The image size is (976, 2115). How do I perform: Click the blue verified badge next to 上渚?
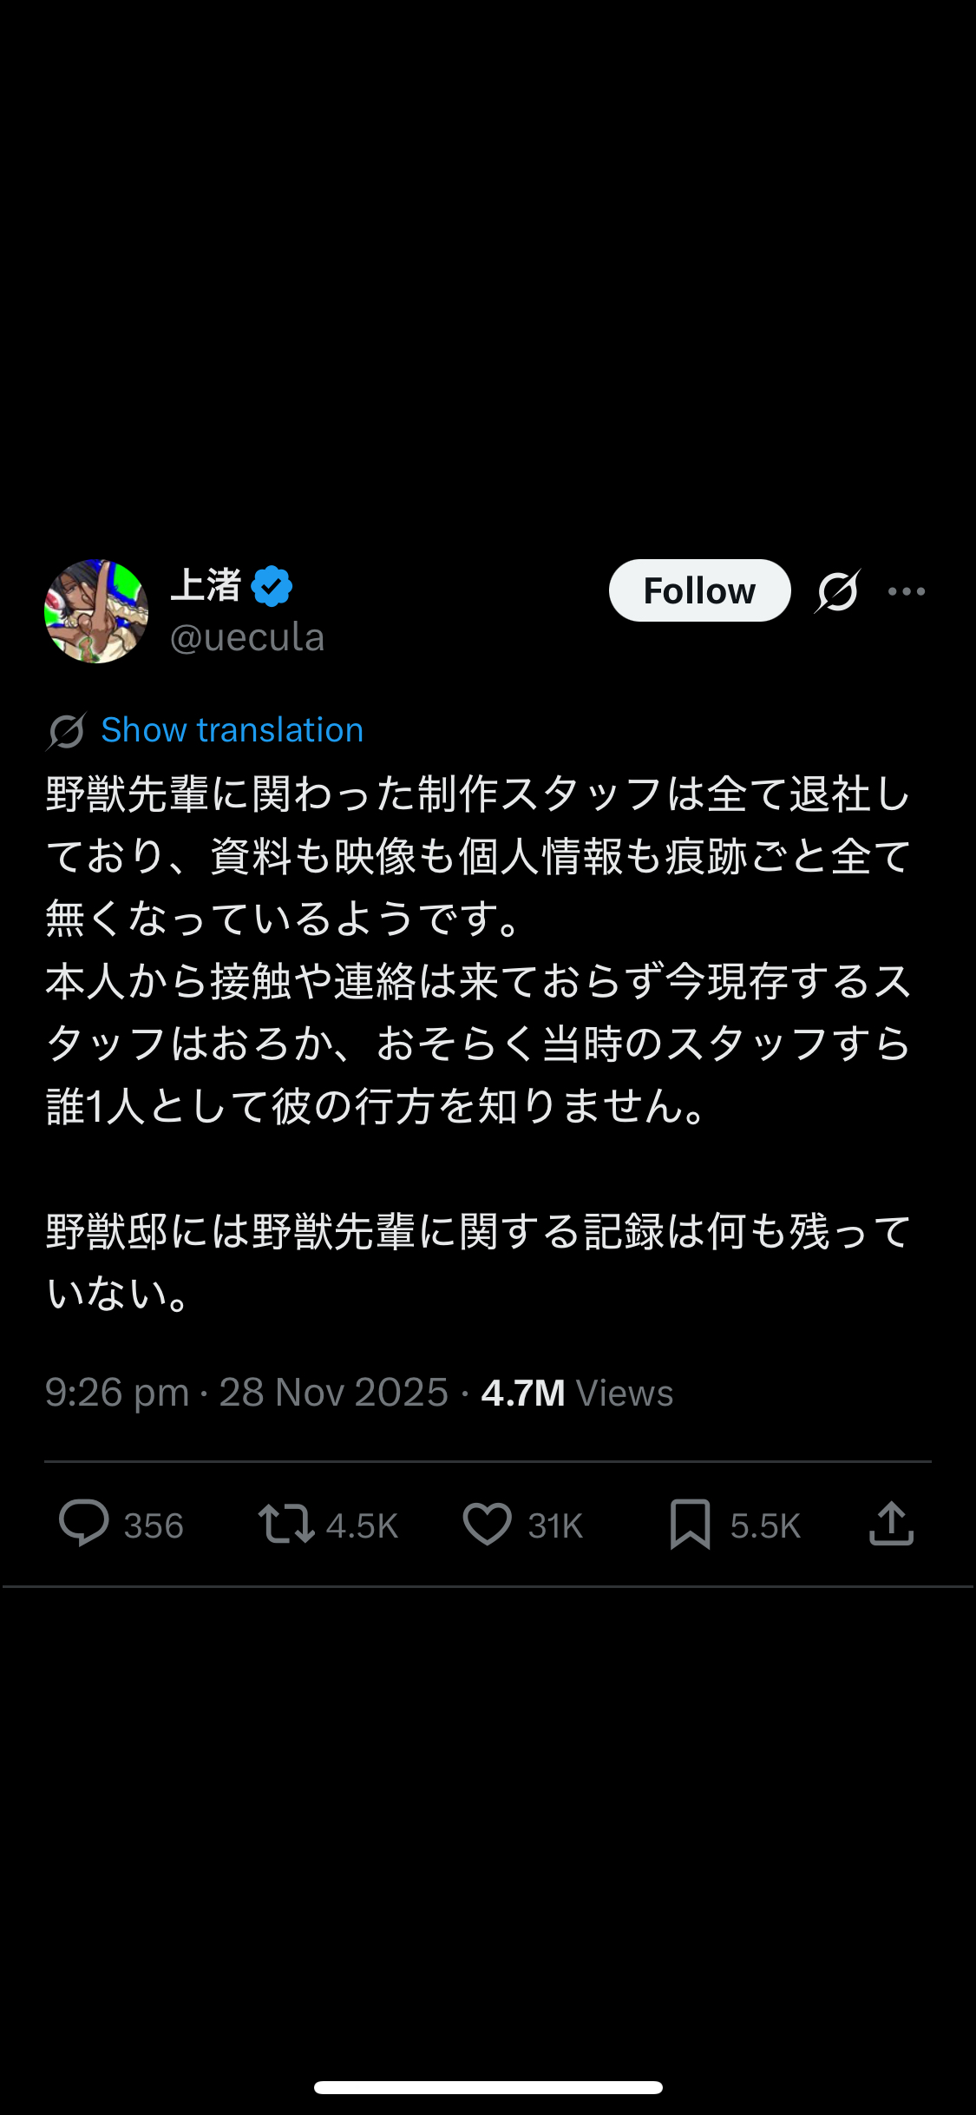(272, 586)
